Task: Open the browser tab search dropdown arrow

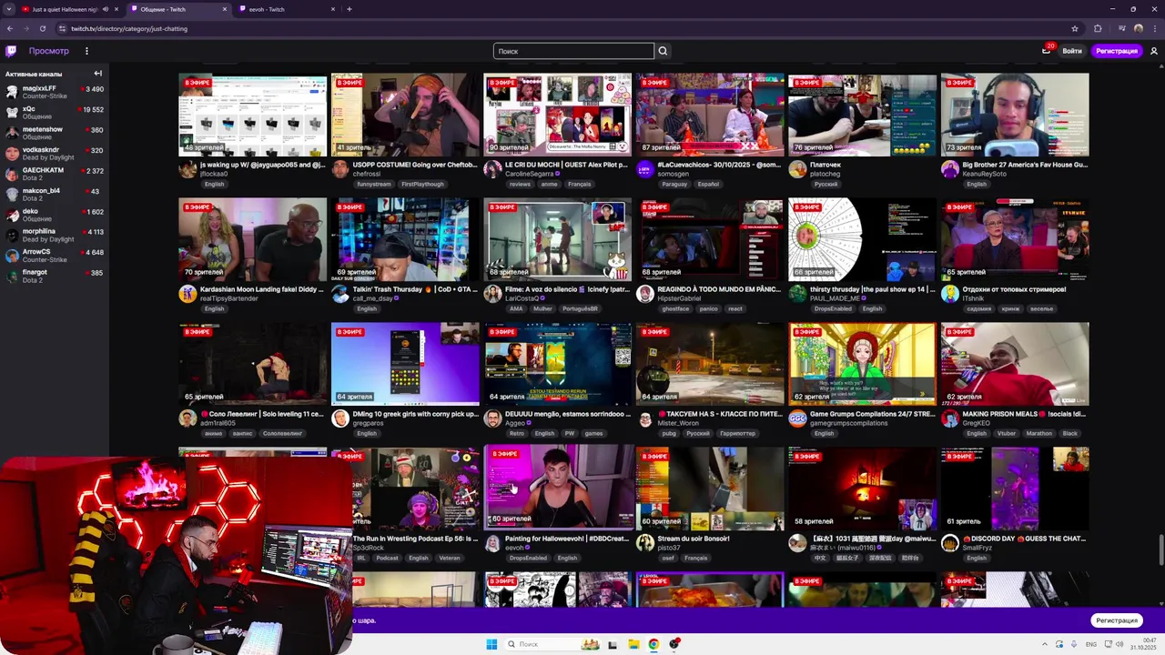Action: click(10, 9)
